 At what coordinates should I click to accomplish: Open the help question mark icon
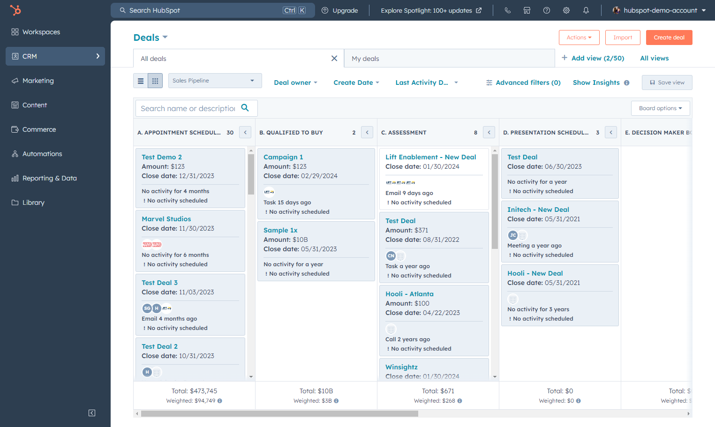coord(547,10)
